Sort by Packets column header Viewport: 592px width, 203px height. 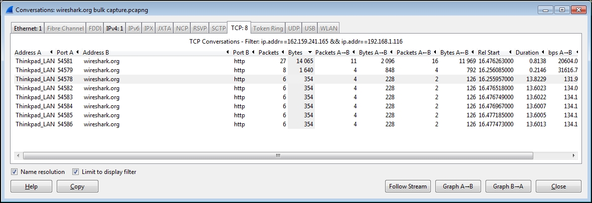coord(272,52)
